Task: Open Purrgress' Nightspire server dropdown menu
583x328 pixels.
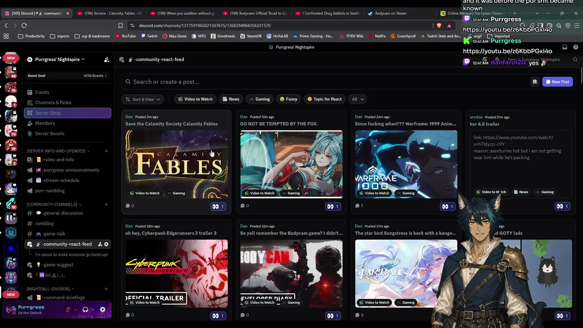Action: [60, 60]
